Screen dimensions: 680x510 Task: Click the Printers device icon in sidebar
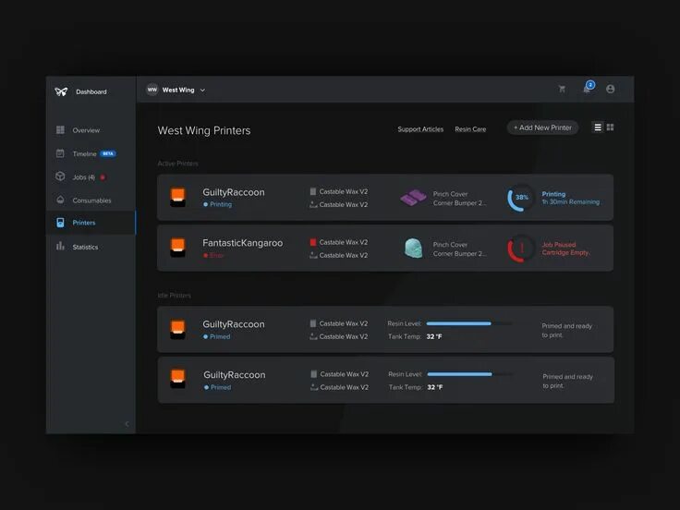point(60,223)
